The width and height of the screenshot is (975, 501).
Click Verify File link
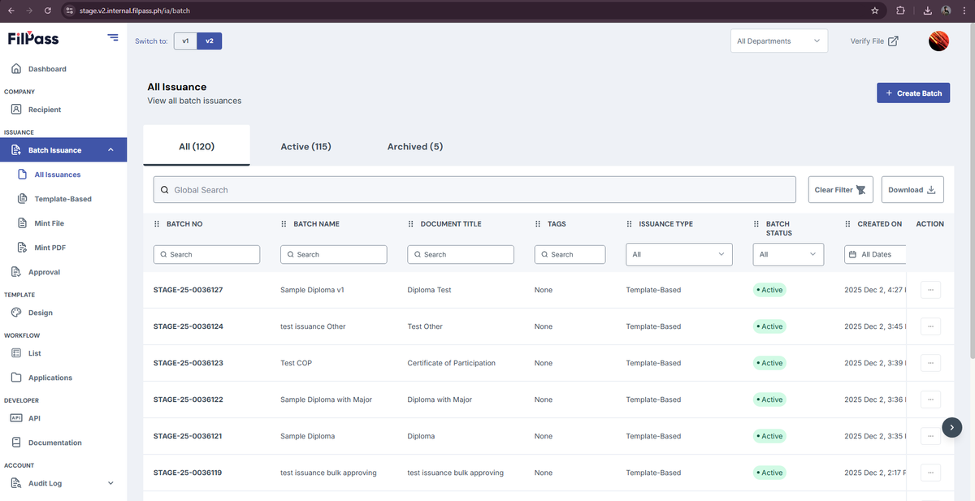click(874, 41)
